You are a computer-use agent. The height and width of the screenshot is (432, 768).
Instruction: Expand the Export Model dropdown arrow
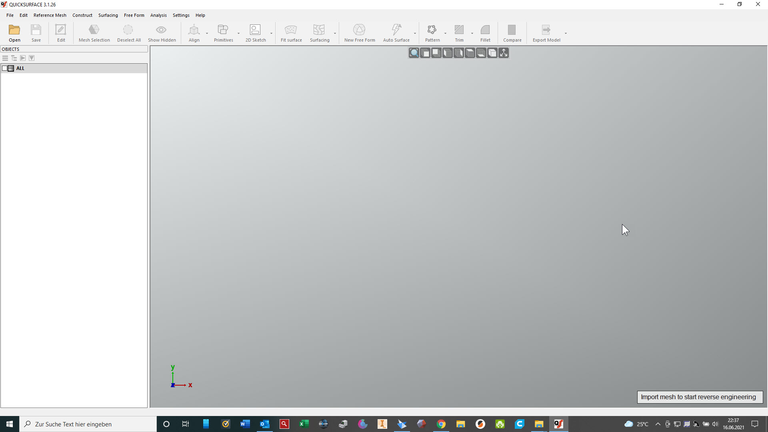(x=566, y=33)
